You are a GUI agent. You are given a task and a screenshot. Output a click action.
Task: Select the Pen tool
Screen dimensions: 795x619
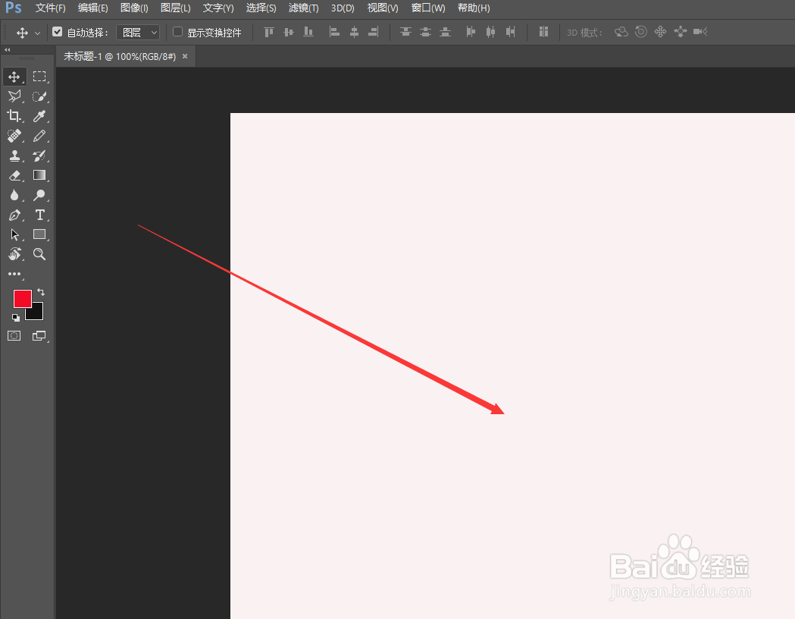tap(14, 215)
